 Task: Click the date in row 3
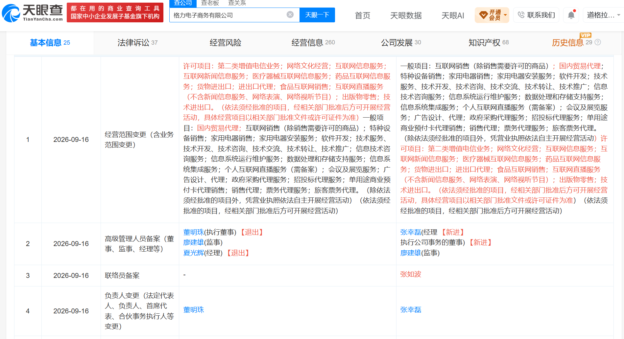[x=71, y=276]
